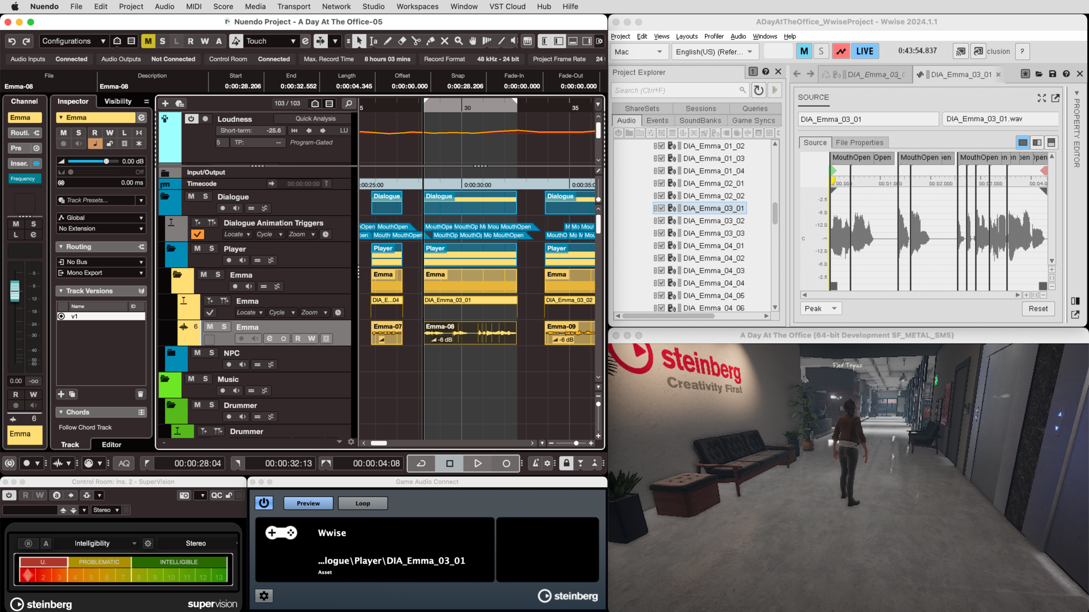Mute the Dialogue folder track
Image resolution: width=1089 pixels, height=612 pixels.
pos(191,196)
